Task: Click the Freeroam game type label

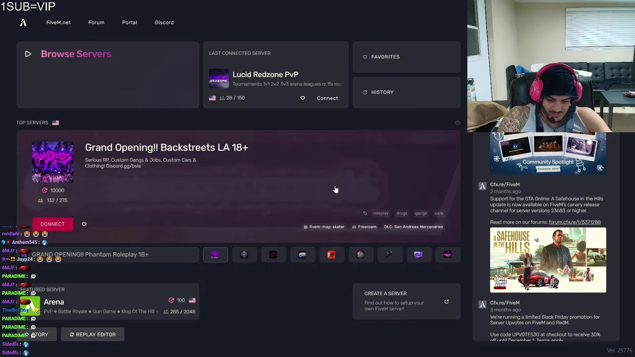Action: click(364, 227)
